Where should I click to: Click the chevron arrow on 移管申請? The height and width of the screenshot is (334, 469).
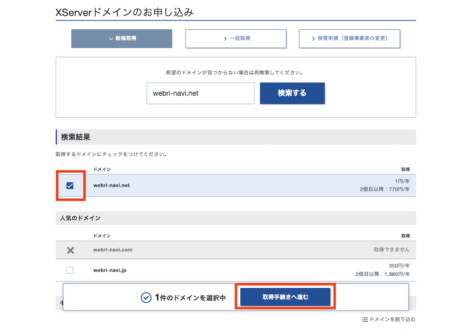(x=313, y=39)
